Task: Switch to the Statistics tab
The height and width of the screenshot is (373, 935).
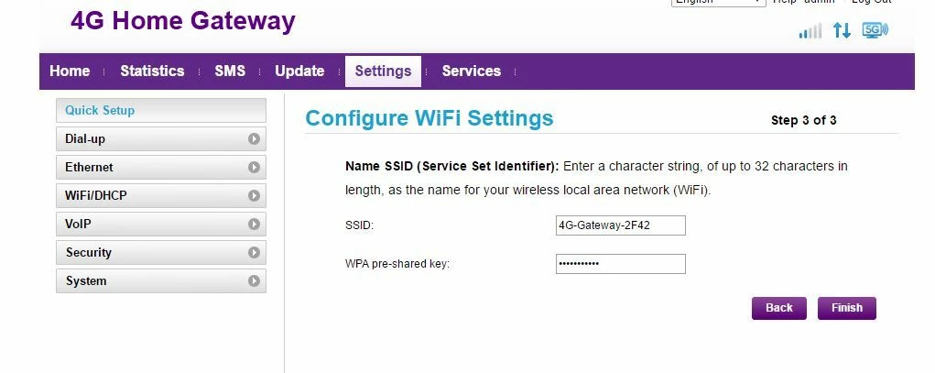Action: point(152,71)
